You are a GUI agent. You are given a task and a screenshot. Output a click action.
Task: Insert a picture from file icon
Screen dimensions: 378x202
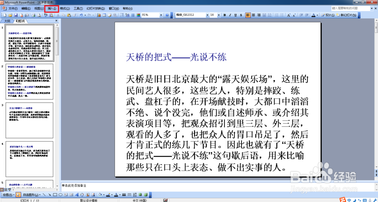pyautogui.click(x=93, y=194)
